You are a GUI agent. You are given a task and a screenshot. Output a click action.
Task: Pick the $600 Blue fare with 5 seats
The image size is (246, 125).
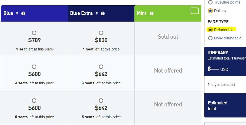(34, 101)
